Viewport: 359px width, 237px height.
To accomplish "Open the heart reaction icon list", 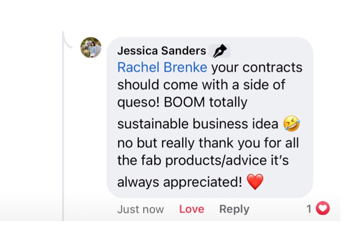I will tap(322, 209).
